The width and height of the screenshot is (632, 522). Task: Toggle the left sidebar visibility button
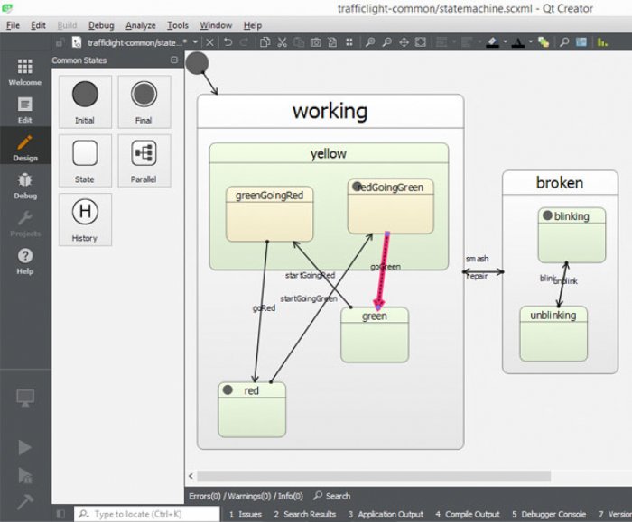pos(60,514)
